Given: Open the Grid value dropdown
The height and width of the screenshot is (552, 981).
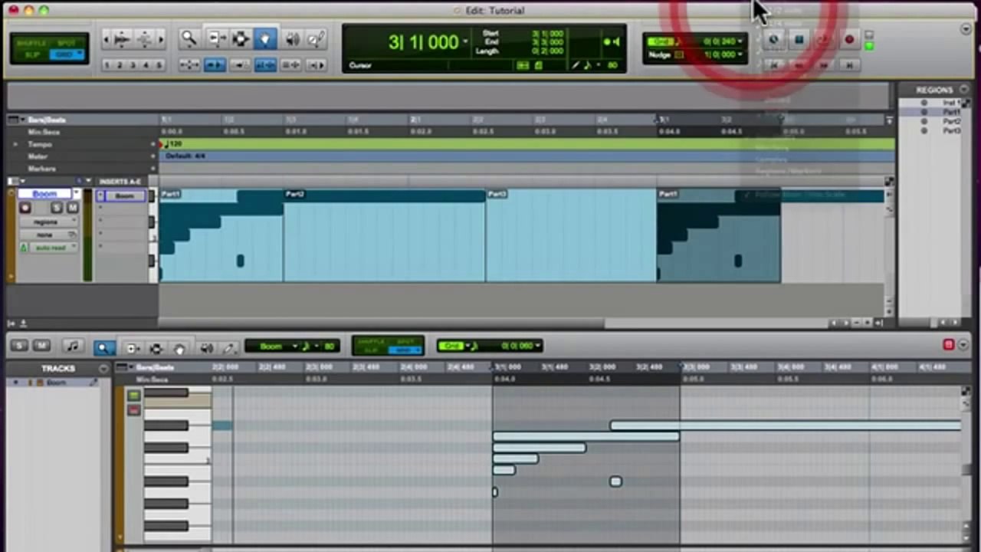Looking at the screenshot, I should click(x=740, y=41).
